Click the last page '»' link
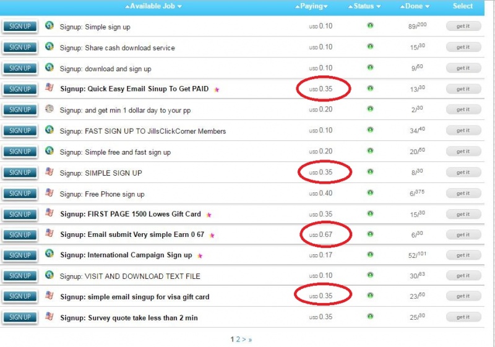The height and width of the screenshot is (347, 495). pyautogui.click(x=250, y=340)
